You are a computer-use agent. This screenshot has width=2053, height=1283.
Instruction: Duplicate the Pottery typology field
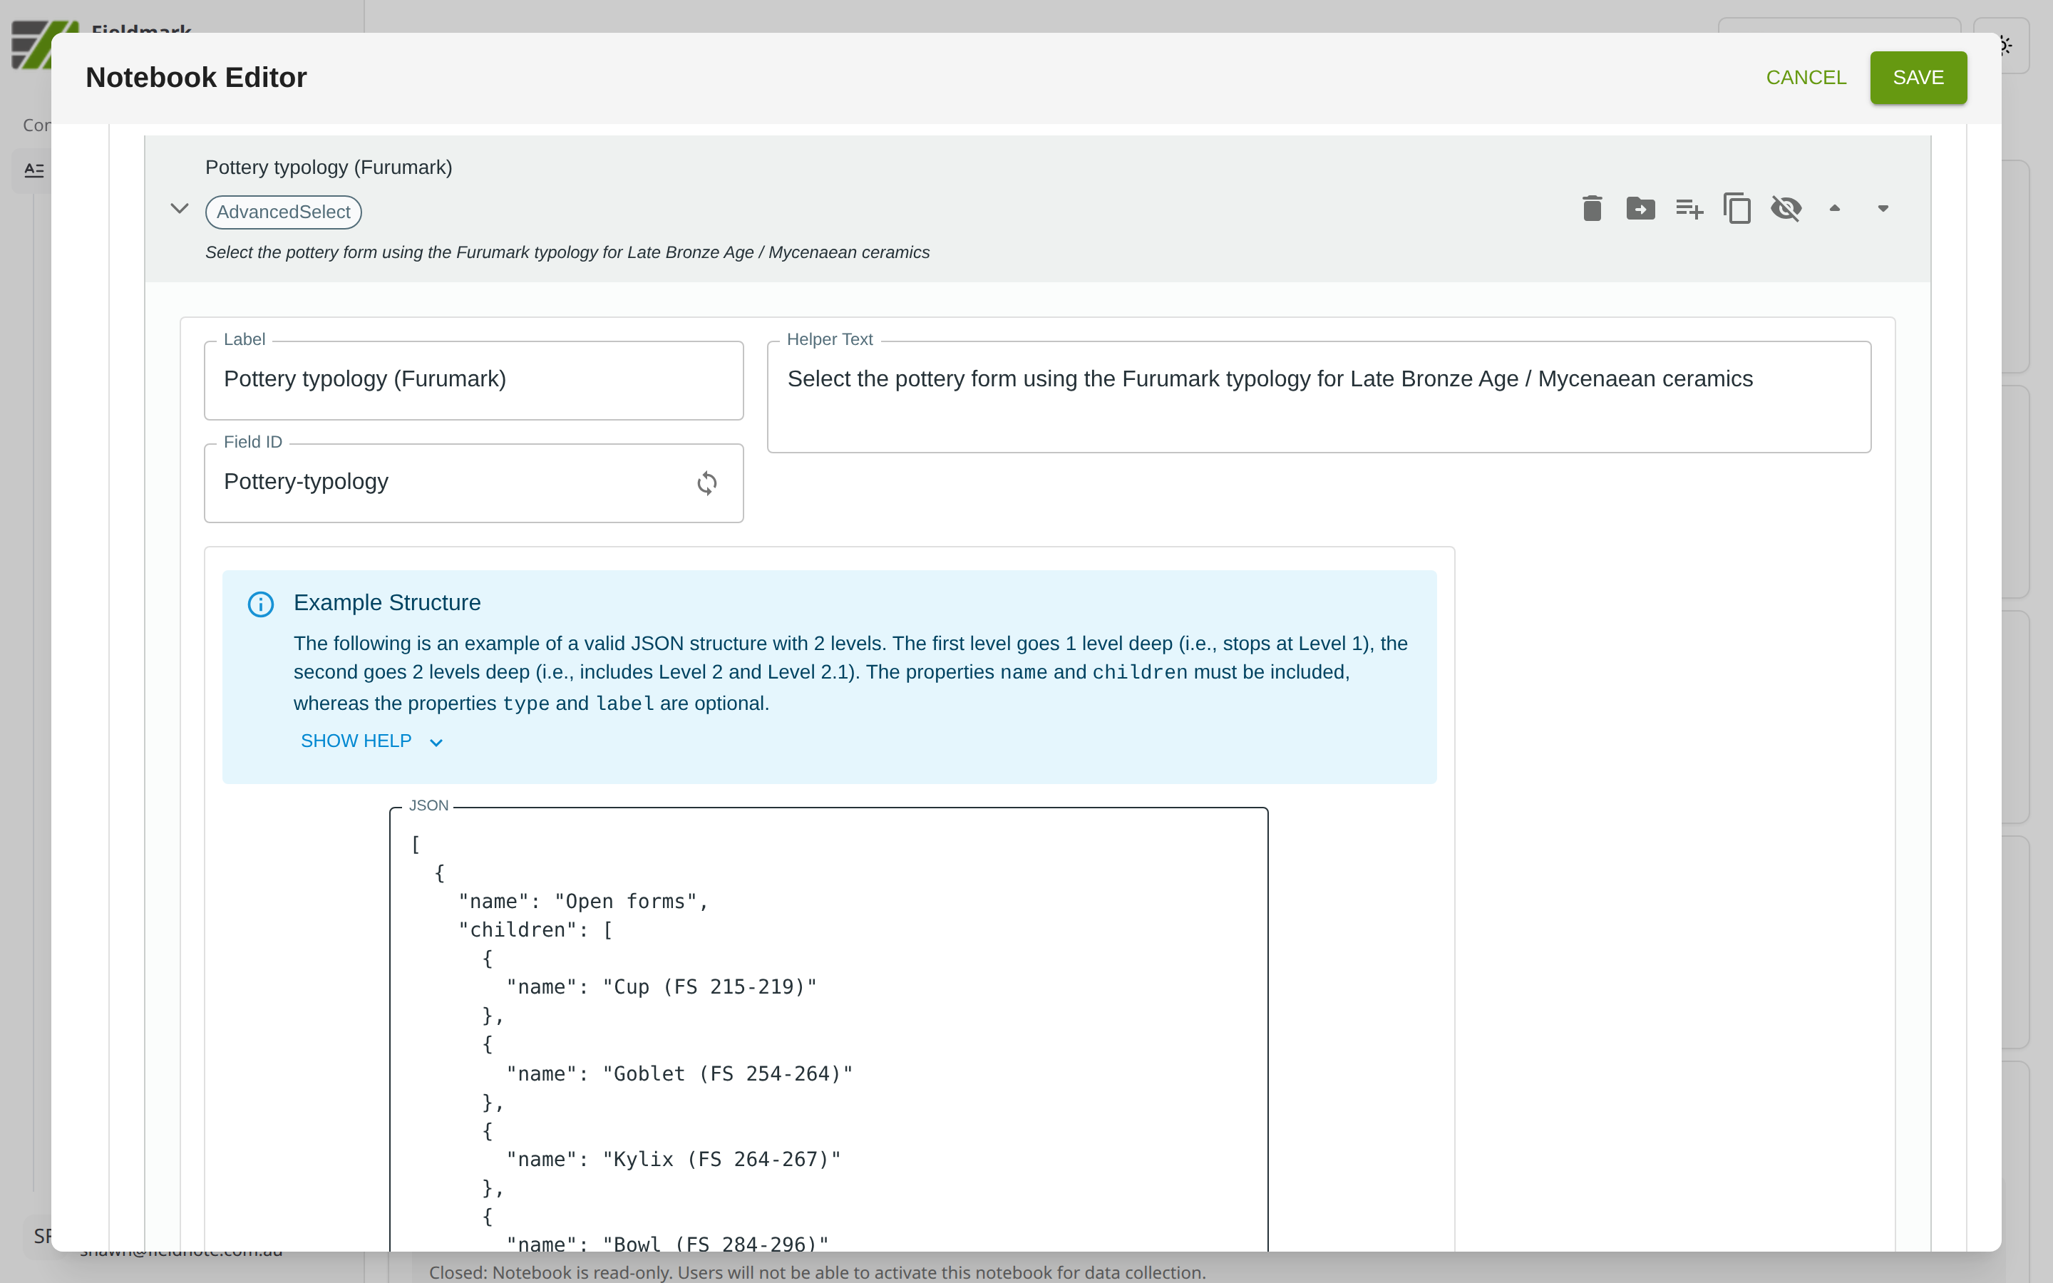coord(1736,208)
